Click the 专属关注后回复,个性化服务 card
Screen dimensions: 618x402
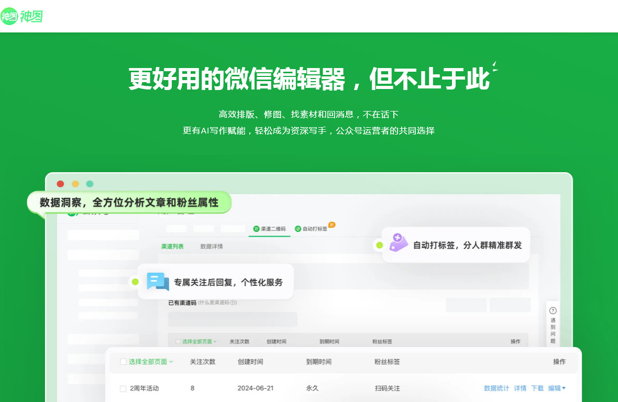pos(216,282)
